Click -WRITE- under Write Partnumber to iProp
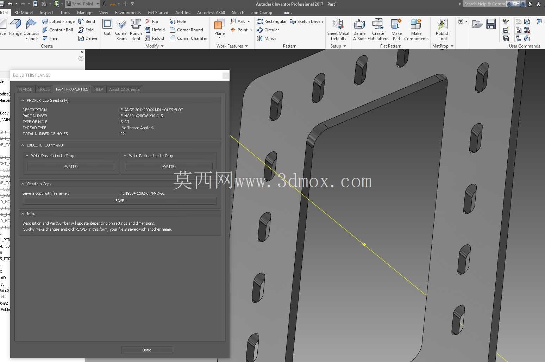This screenshot has height=362, width=545. (169, 167)
